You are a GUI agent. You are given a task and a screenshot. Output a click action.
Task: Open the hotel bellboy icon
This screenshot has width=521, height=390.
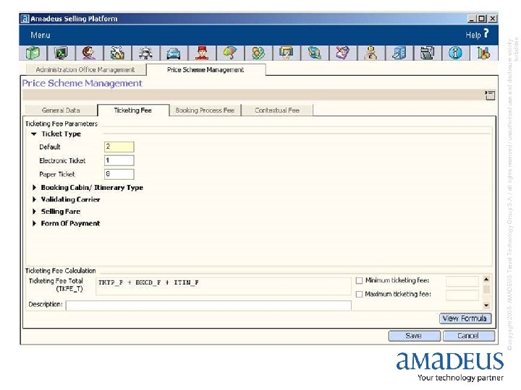click(202, 53)
